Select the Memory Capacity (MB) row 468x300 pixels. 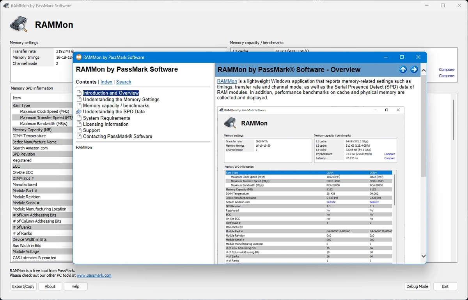point(42,130)
